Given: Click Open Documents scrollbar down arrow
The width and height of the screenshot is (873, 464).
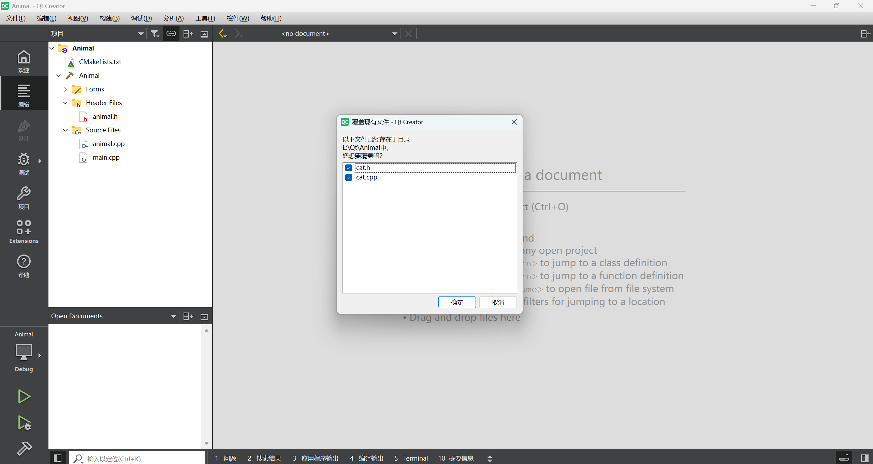Looking at the screenshot, I should click(x=206, y=443).
